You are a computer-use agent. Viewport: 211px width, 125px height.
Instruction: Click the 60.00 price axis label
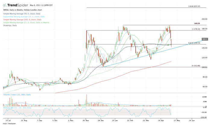[205, 87]
